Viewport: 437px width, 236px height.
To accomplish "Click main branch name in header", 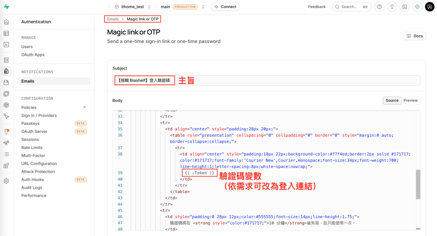I will click(165, 7).
